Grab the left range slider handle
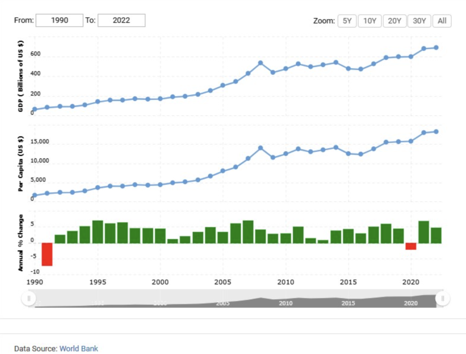 (29, 298)
